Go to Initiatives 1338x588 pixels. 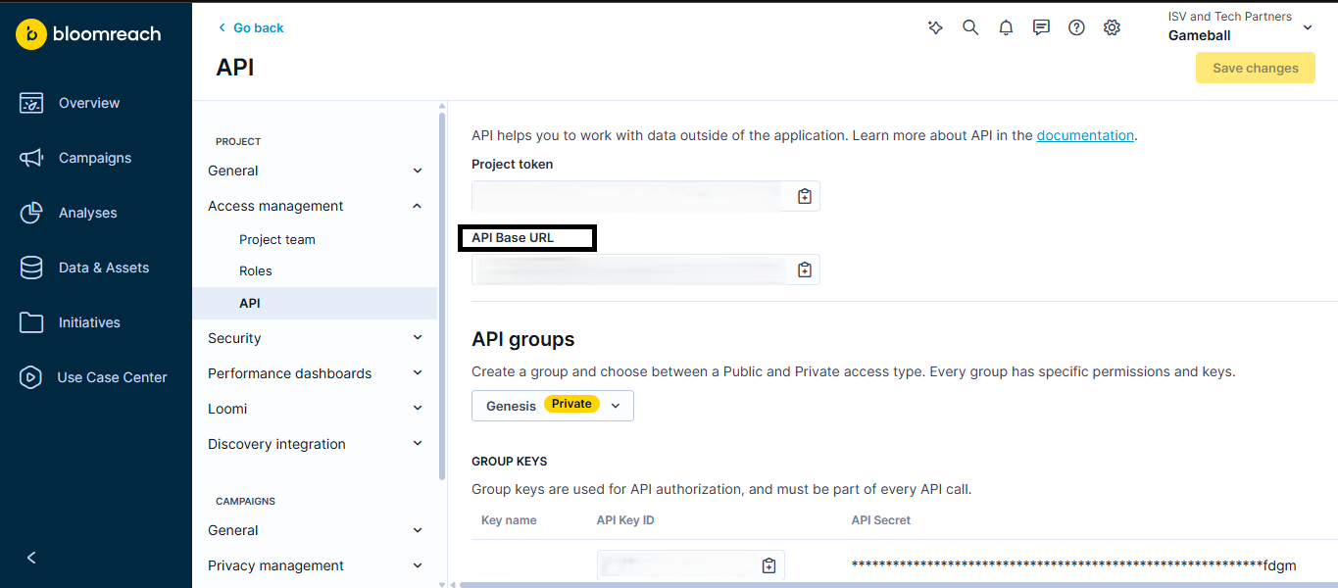point(89,322)
